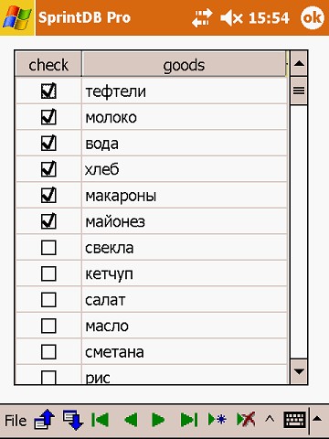Go to the first record
The height and width of the screenshot is (439, 329).
100,420
